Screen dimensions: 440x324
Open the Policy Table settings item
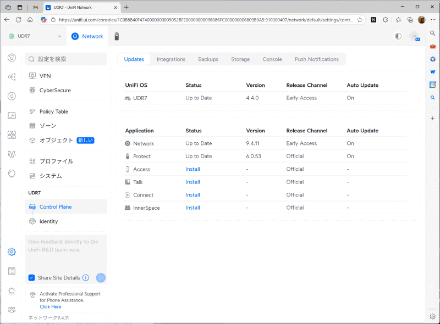[x=54, y=111]
